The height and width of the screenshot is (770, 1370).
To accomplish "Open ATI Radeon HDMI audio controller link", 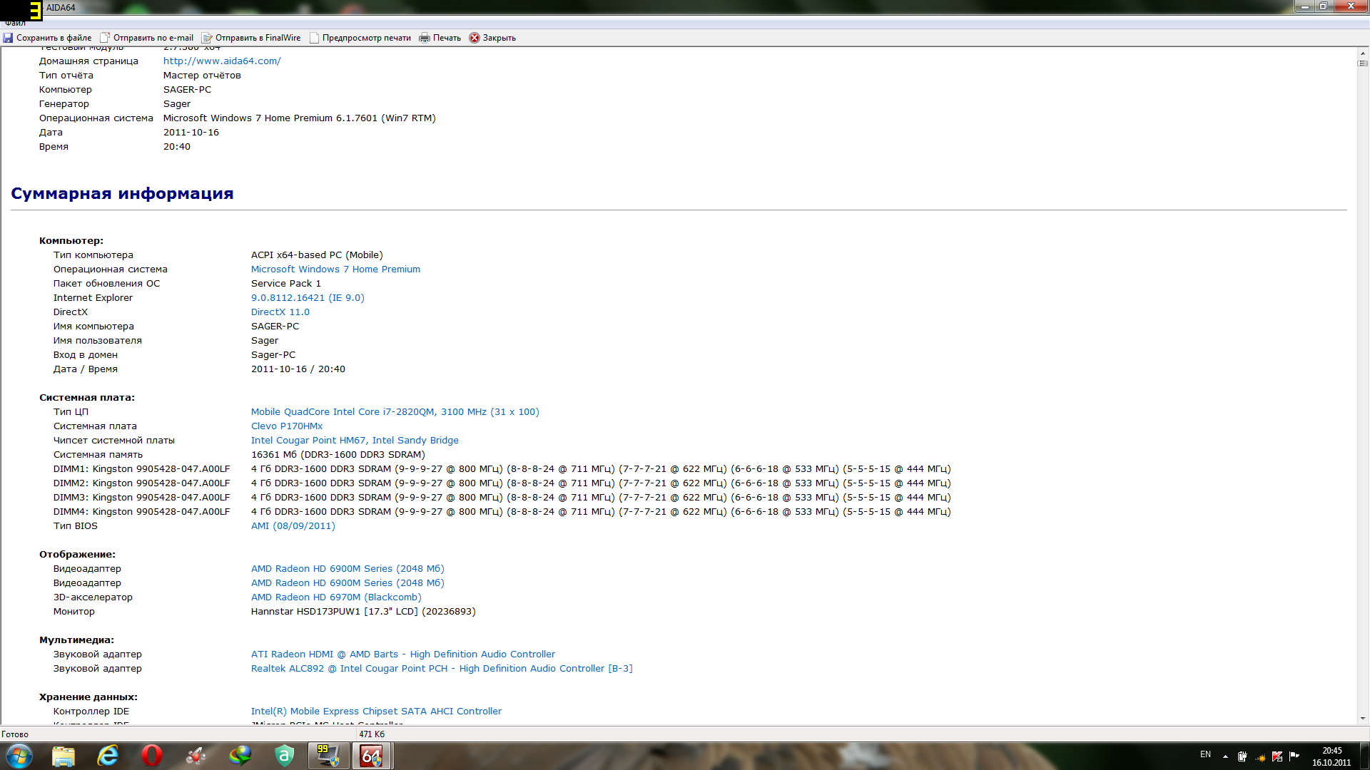I will [403, 654].
